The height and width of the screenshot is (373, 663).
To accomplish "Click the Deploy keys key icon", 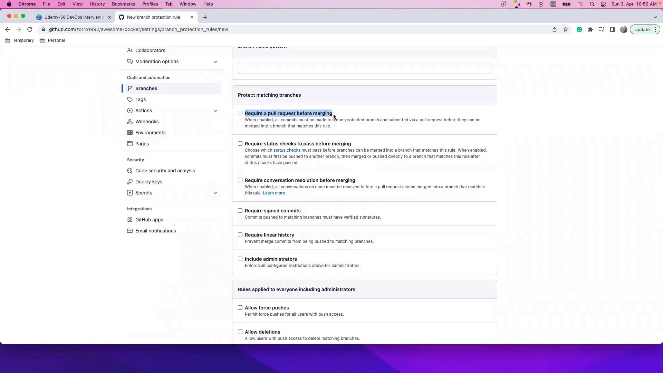I will coord(130,182).
